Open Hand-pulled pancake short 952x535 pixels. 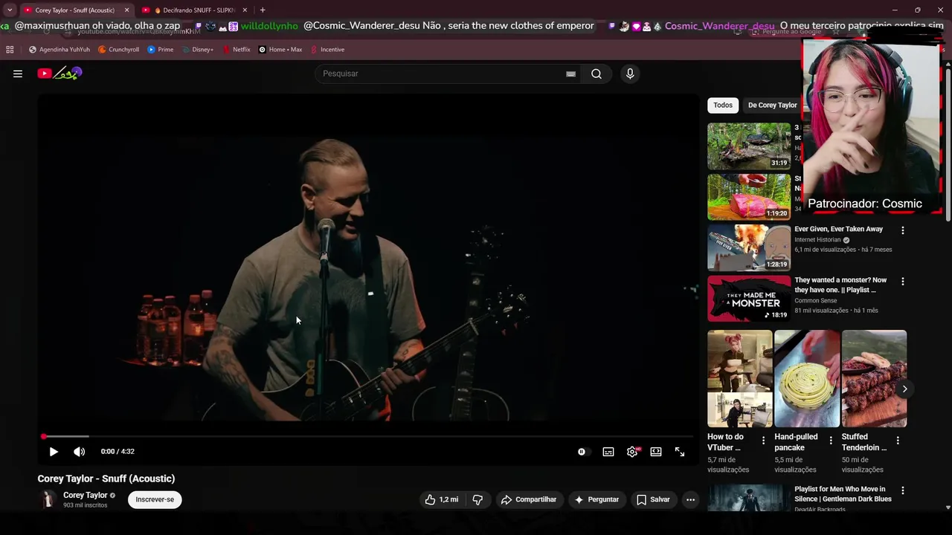click(x=807, y=379)
